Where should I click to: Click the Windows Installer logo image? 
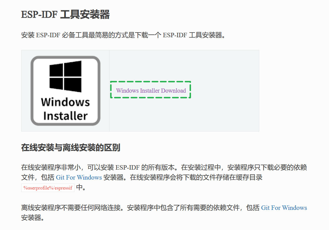(x=65, y=91)
